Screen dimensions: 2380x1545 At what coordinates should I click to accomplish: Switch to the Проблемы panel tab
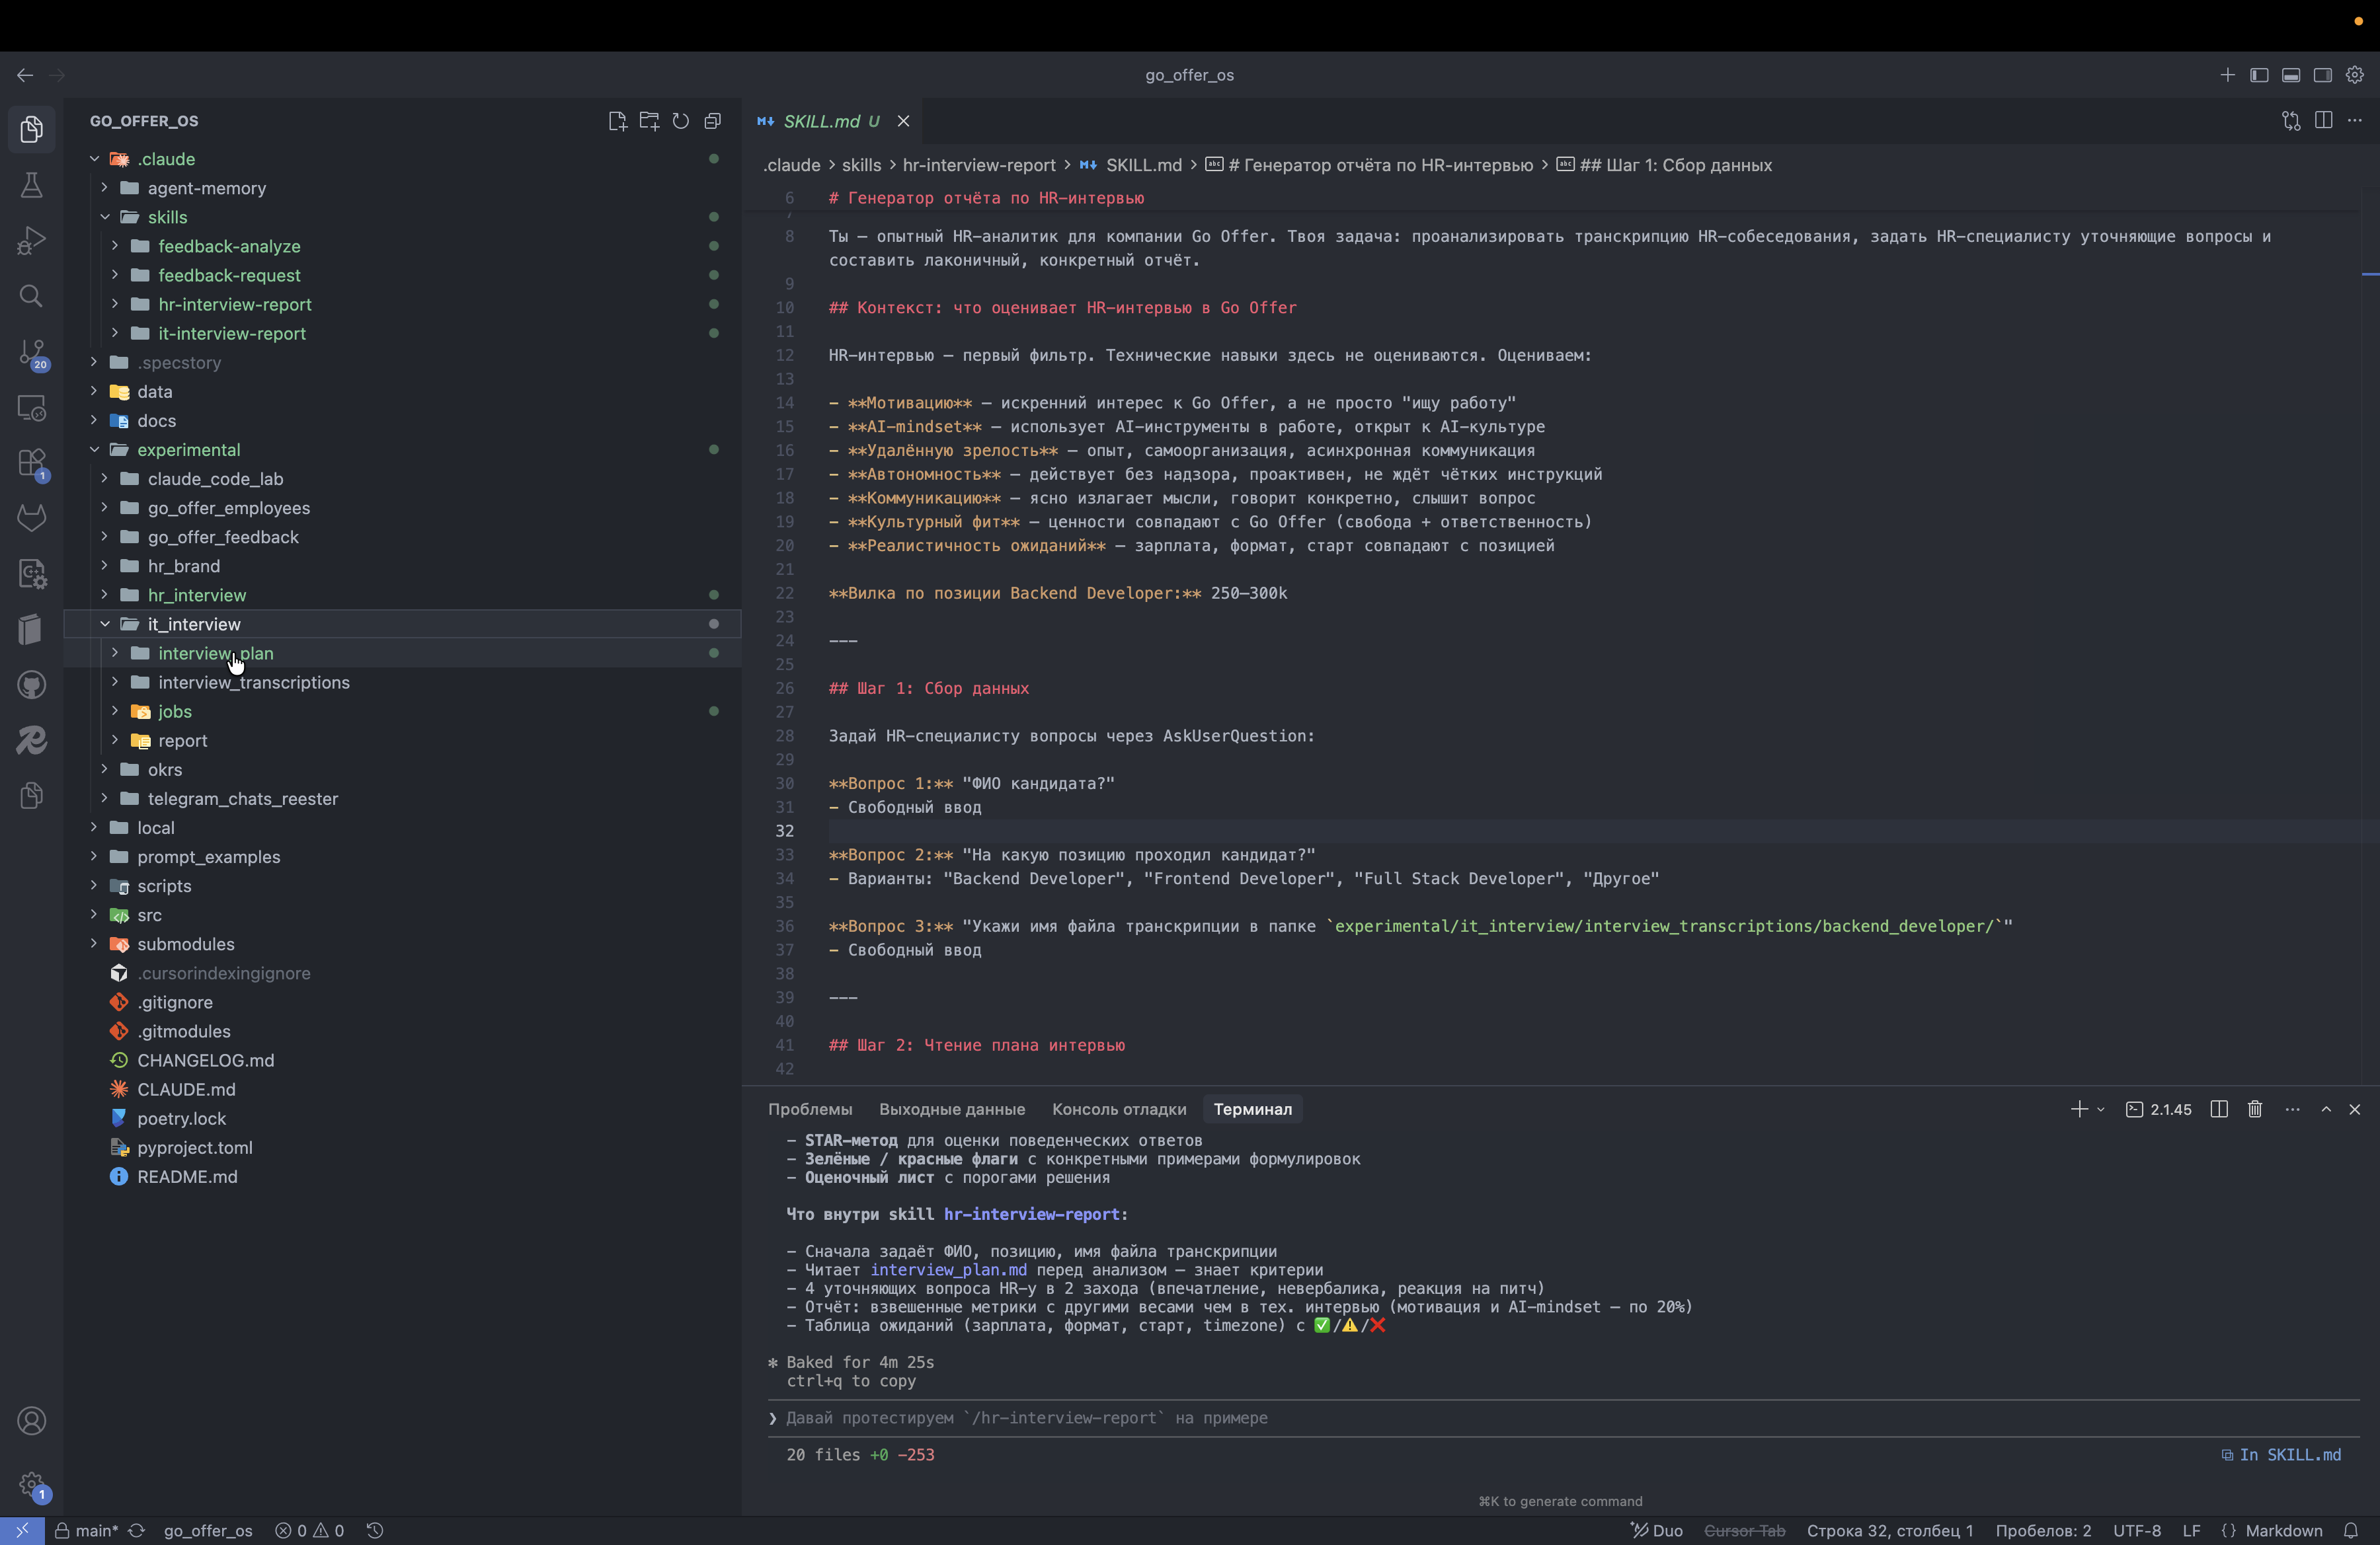pyautogui.click(x=809, y=1110)
